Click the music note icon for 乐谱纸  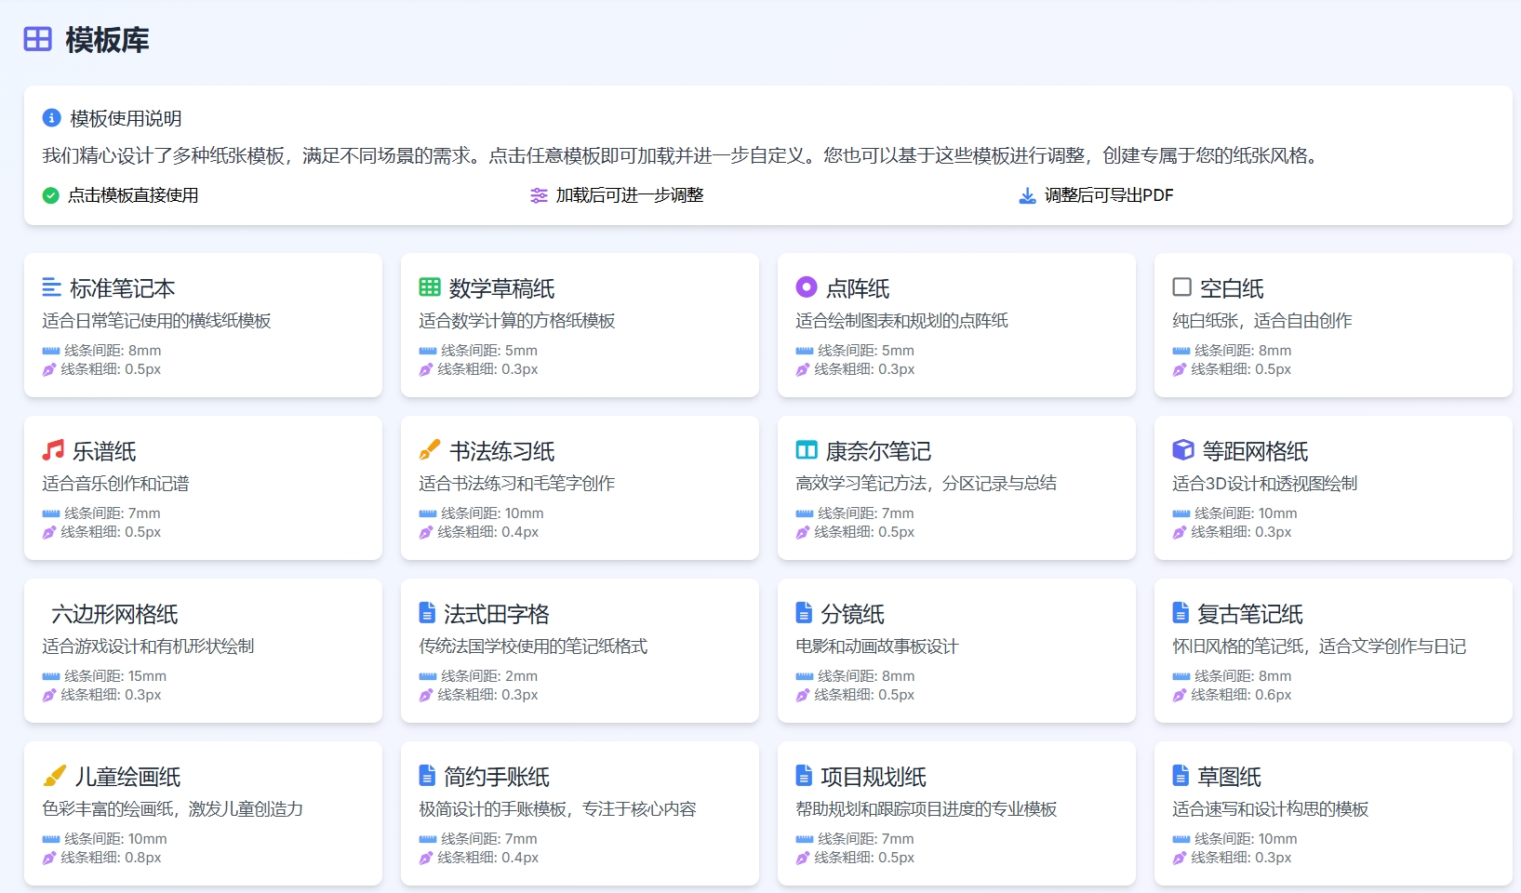point(53,450)
